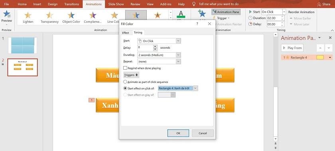Open the Insert ribbon tab

coord(37,4)
